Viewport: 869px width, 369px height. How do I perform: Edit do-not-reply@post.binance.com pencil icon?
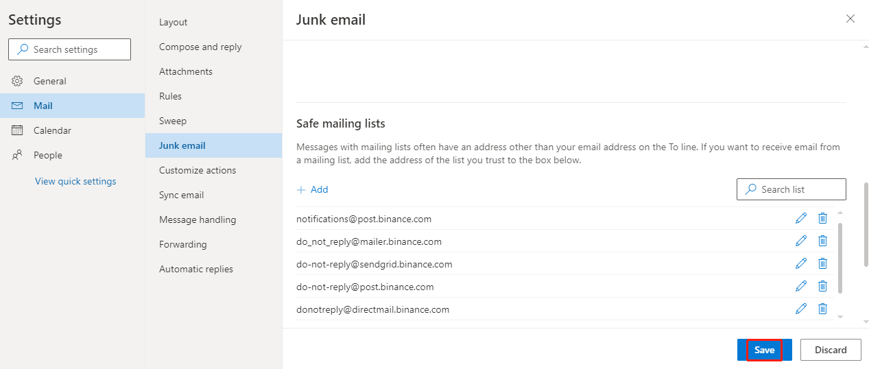point(800,287)
